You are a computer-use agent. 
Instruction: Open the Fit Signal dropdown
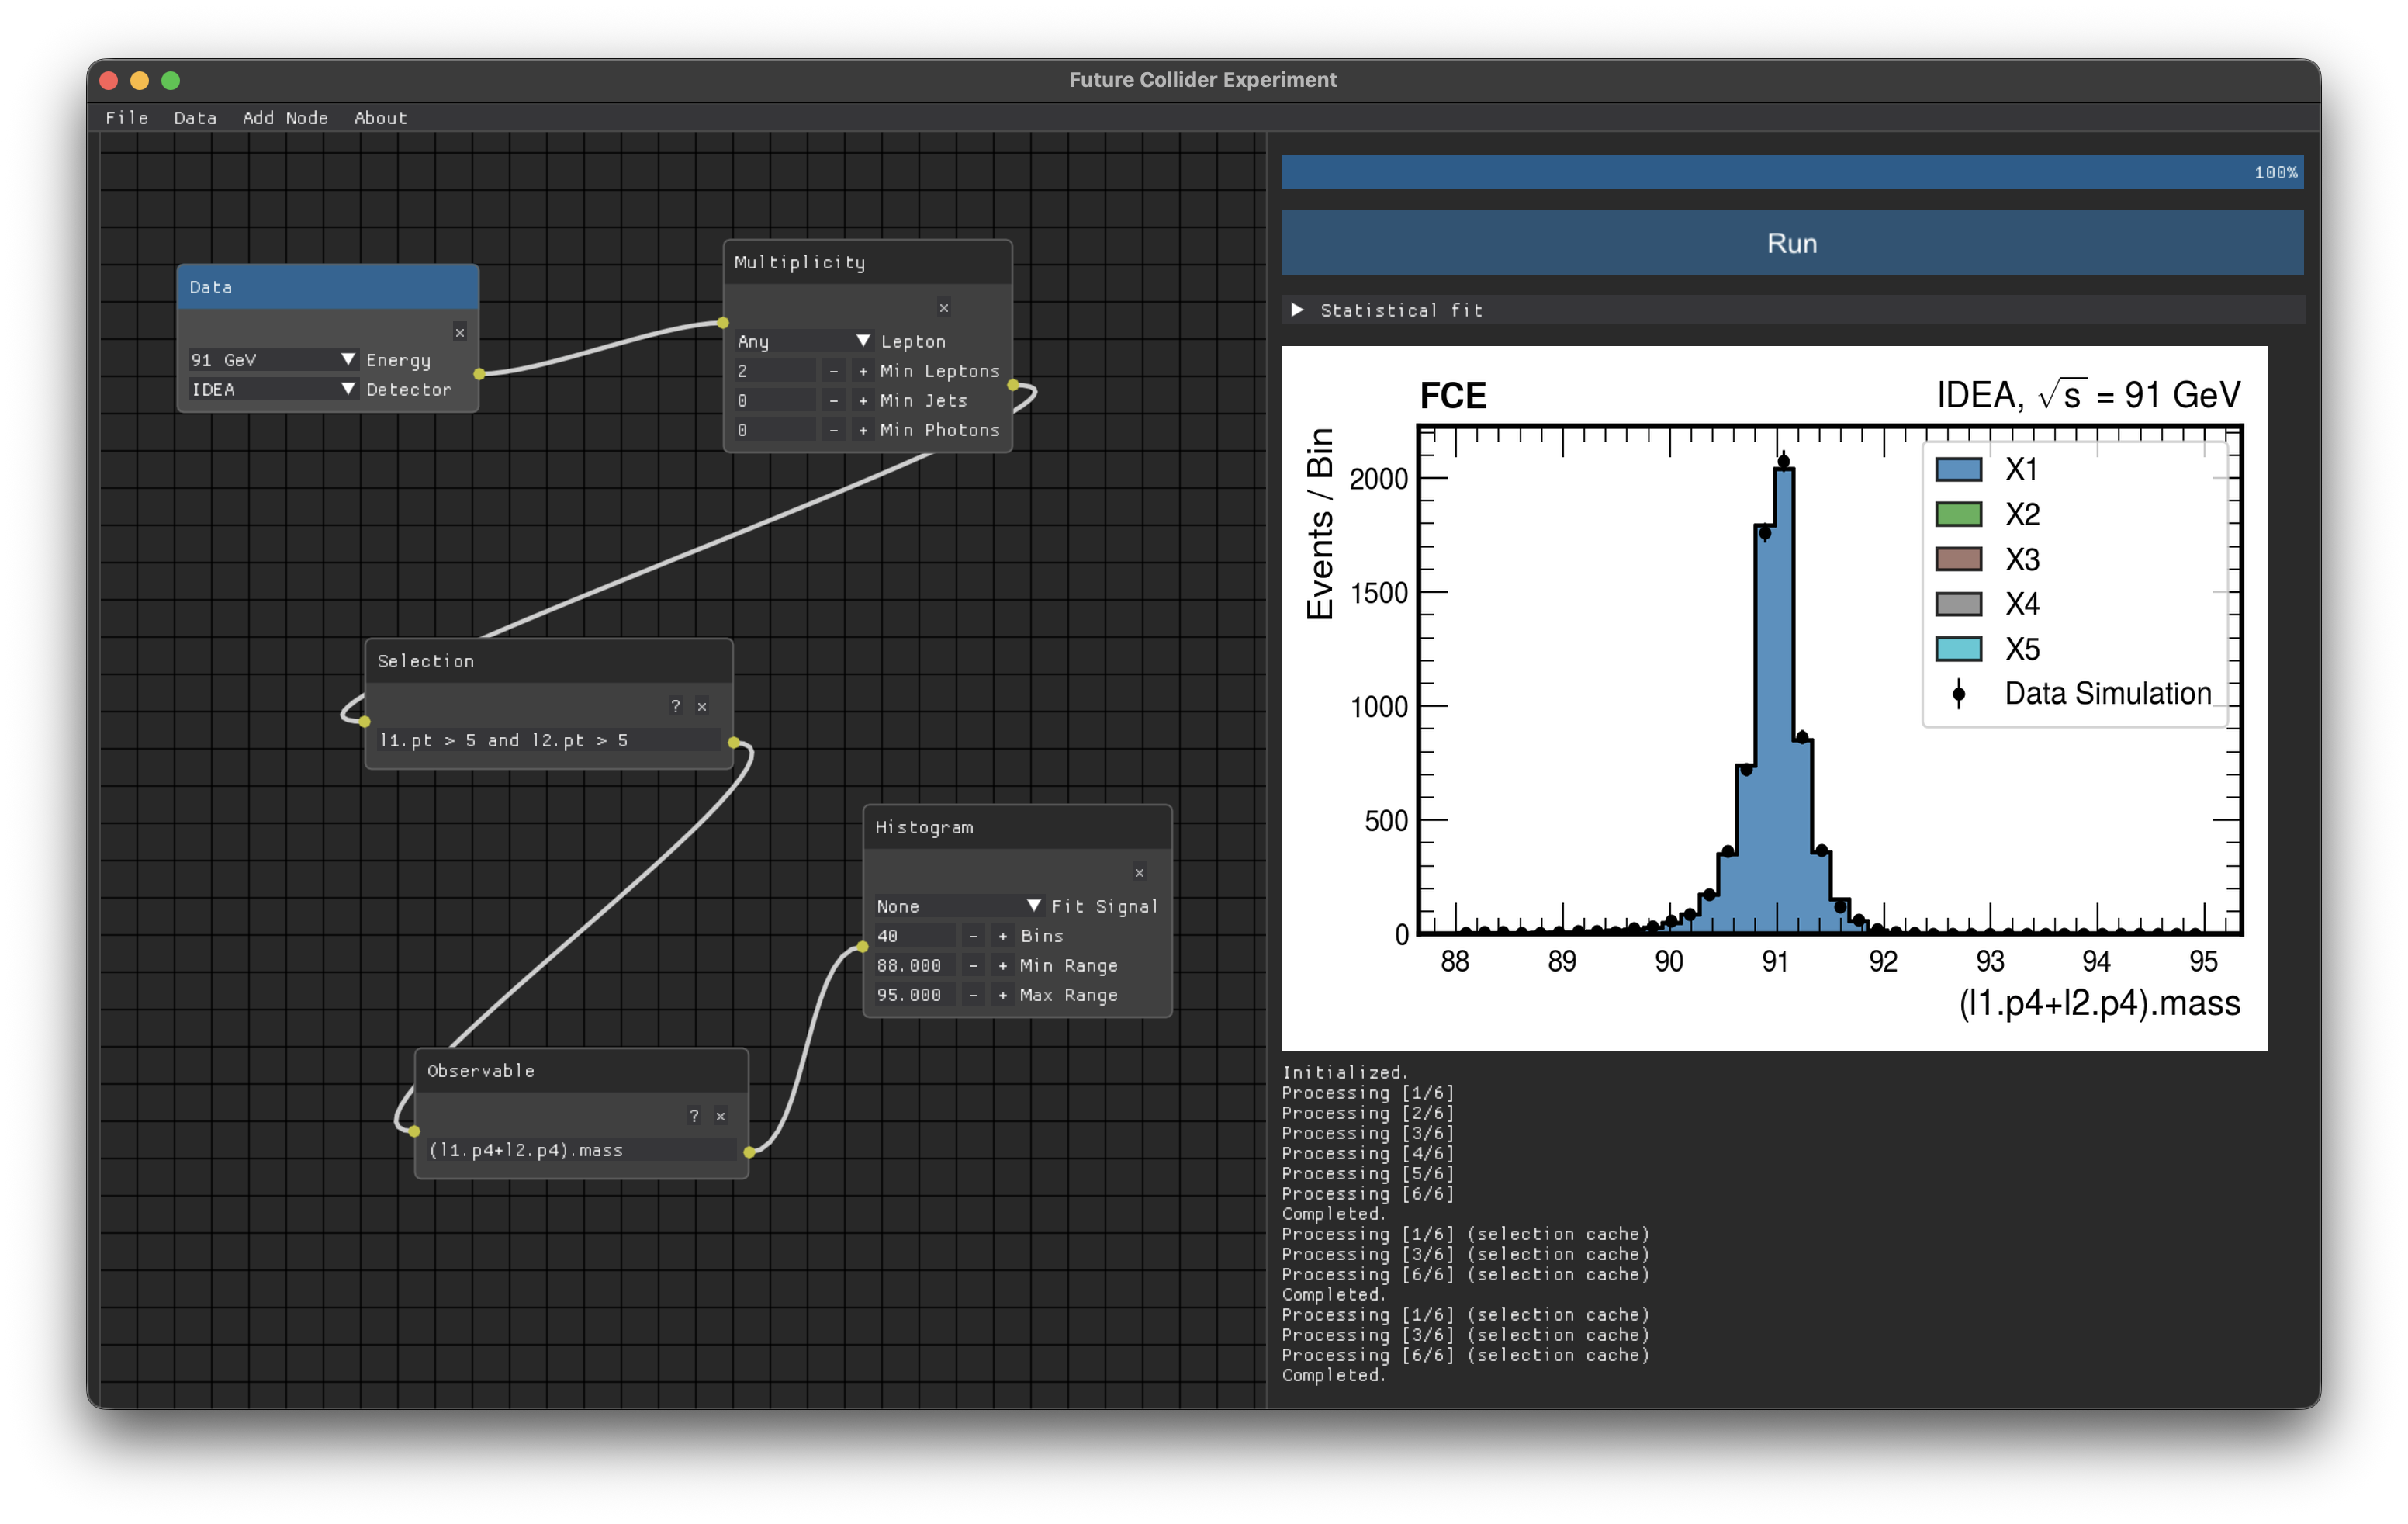click(959, 906)
